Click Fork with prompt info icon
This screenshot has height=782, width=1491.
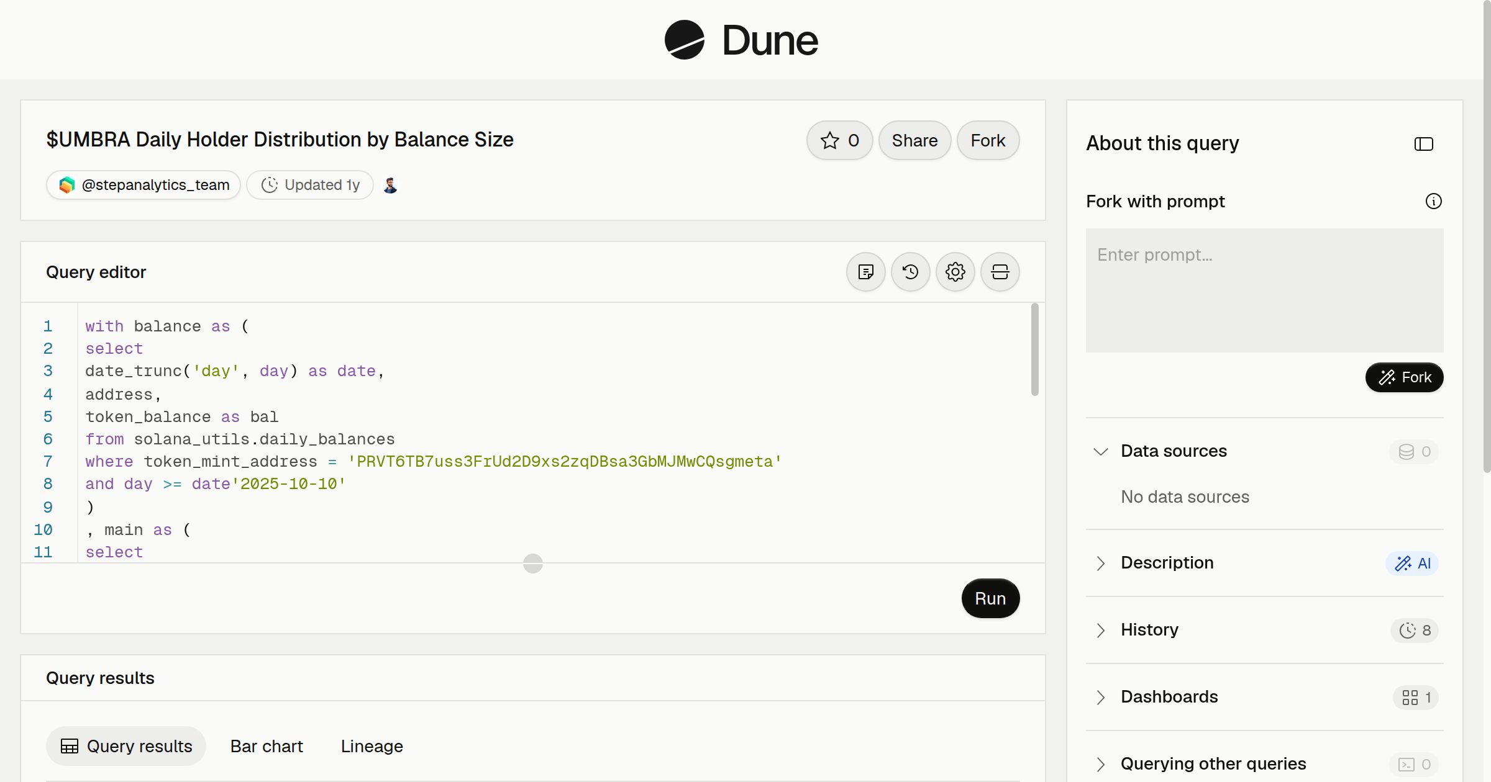[1433, 201]
